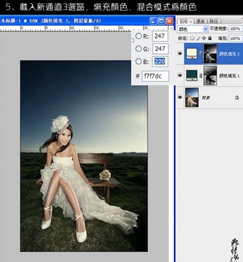Click mask link icon on 颜色填充 1
This screenshot has width=243, height=262.
201,76
